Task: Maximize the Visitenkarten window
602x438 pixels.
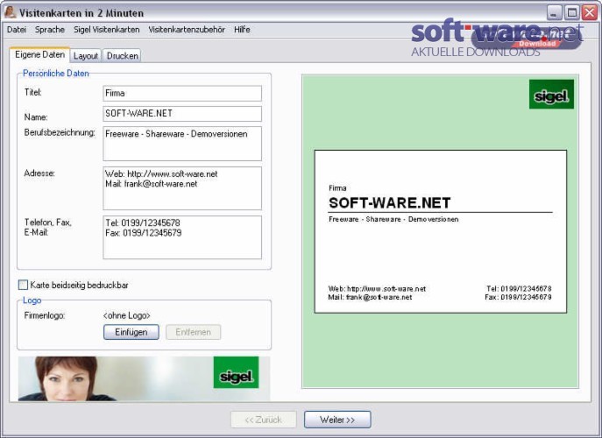Action: [571, 12]
